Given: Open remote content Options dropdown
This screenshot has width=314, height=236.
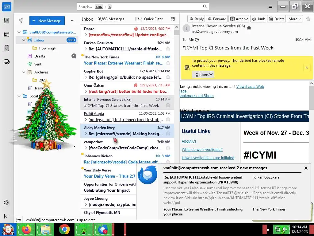Looking at the screenshot, I should [203, 74].
